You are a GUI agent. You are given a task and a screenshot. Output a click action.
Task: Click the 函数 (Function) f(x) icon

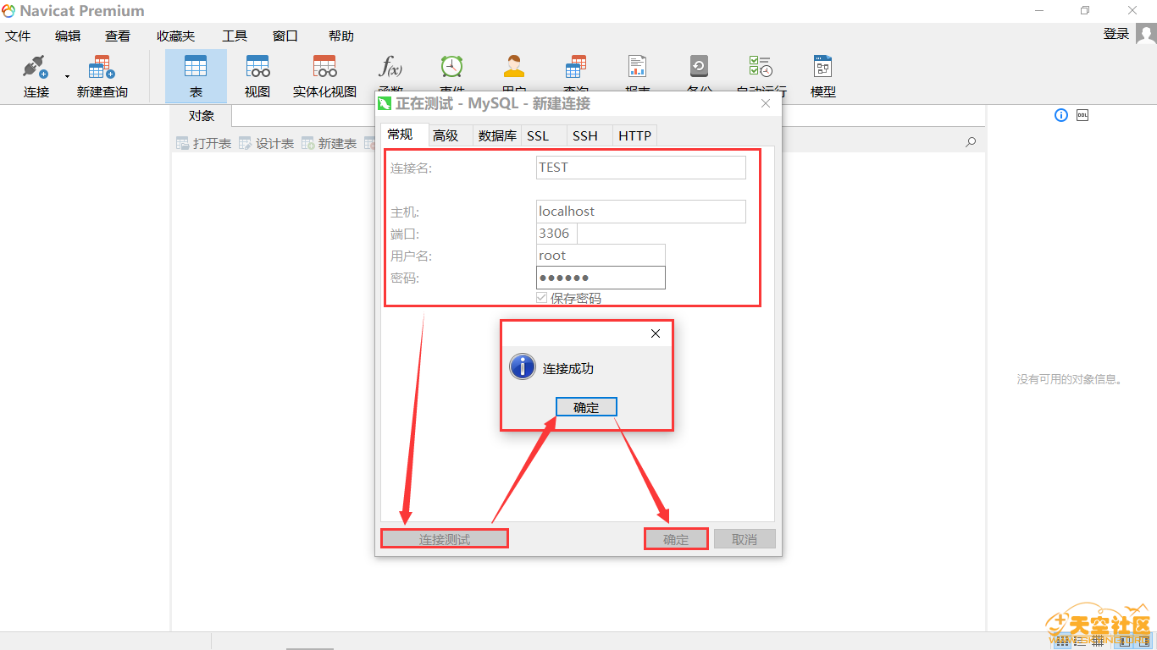390,66
